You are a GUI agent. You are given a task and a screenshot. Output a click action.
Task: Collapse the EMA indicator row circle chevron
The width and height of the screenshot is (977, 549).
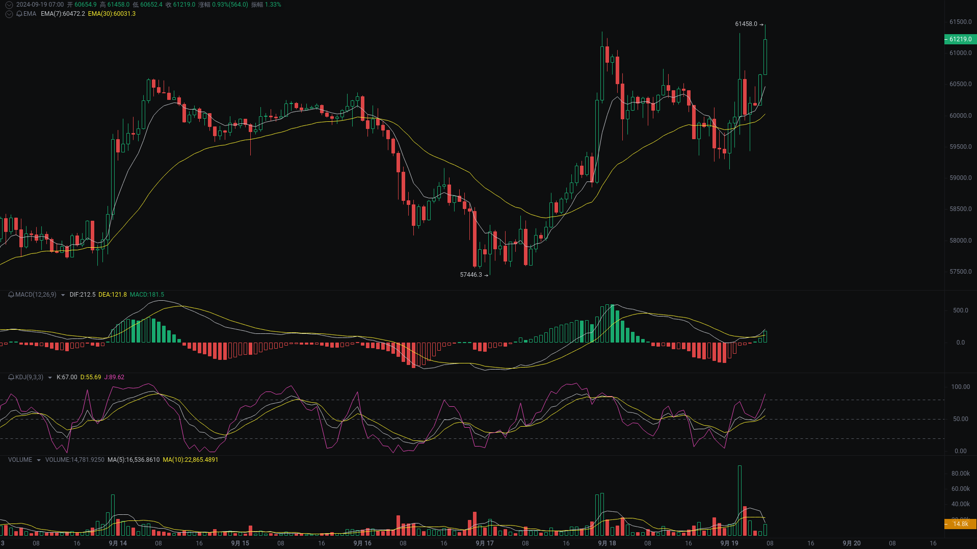click(x=9, y=14)
